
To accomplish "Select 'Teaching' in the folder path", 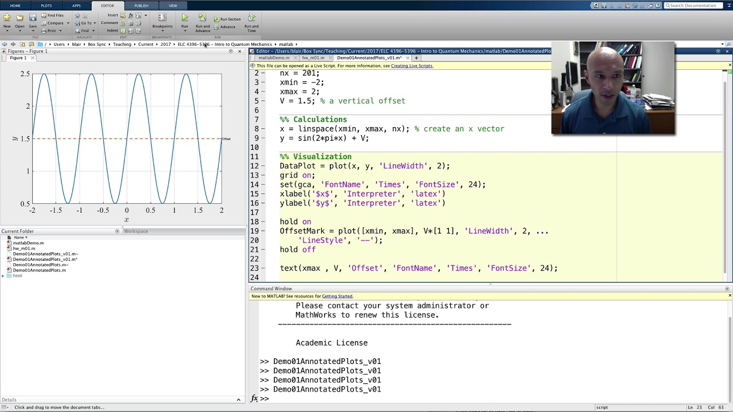I will [122, 44].
